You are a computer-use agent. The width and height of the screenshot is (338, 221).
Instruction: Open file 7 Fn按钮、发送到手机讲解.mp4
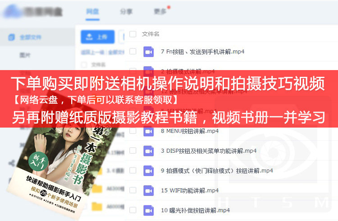point(202,52)
